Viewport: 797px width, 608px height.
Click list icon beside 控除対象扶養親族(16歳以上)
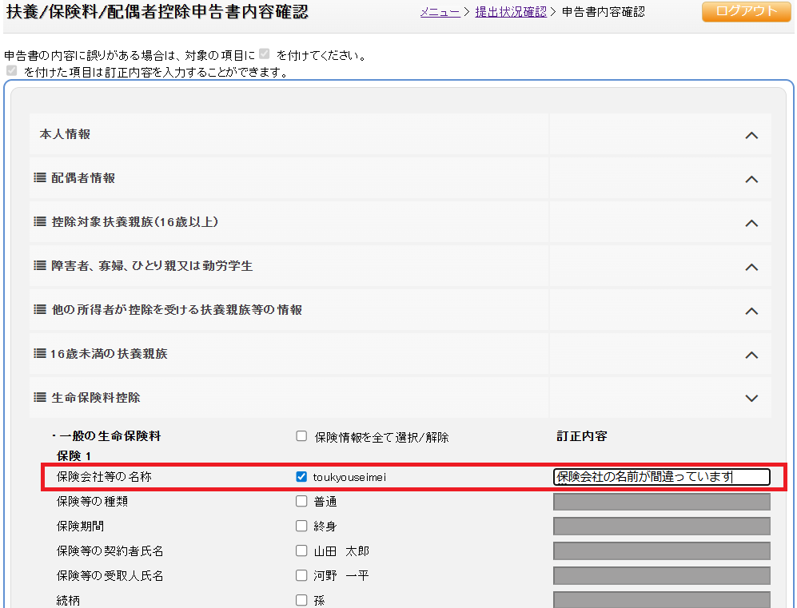point(40,222)
